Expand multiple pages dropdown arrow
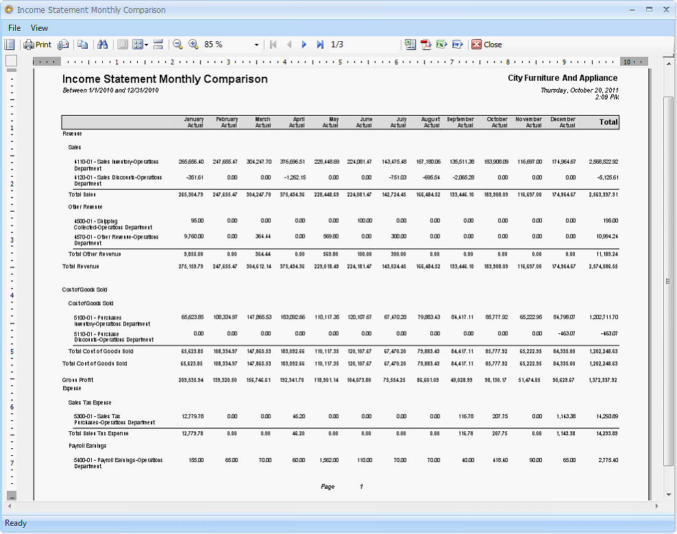677x534 pixels. pos(146,45)
